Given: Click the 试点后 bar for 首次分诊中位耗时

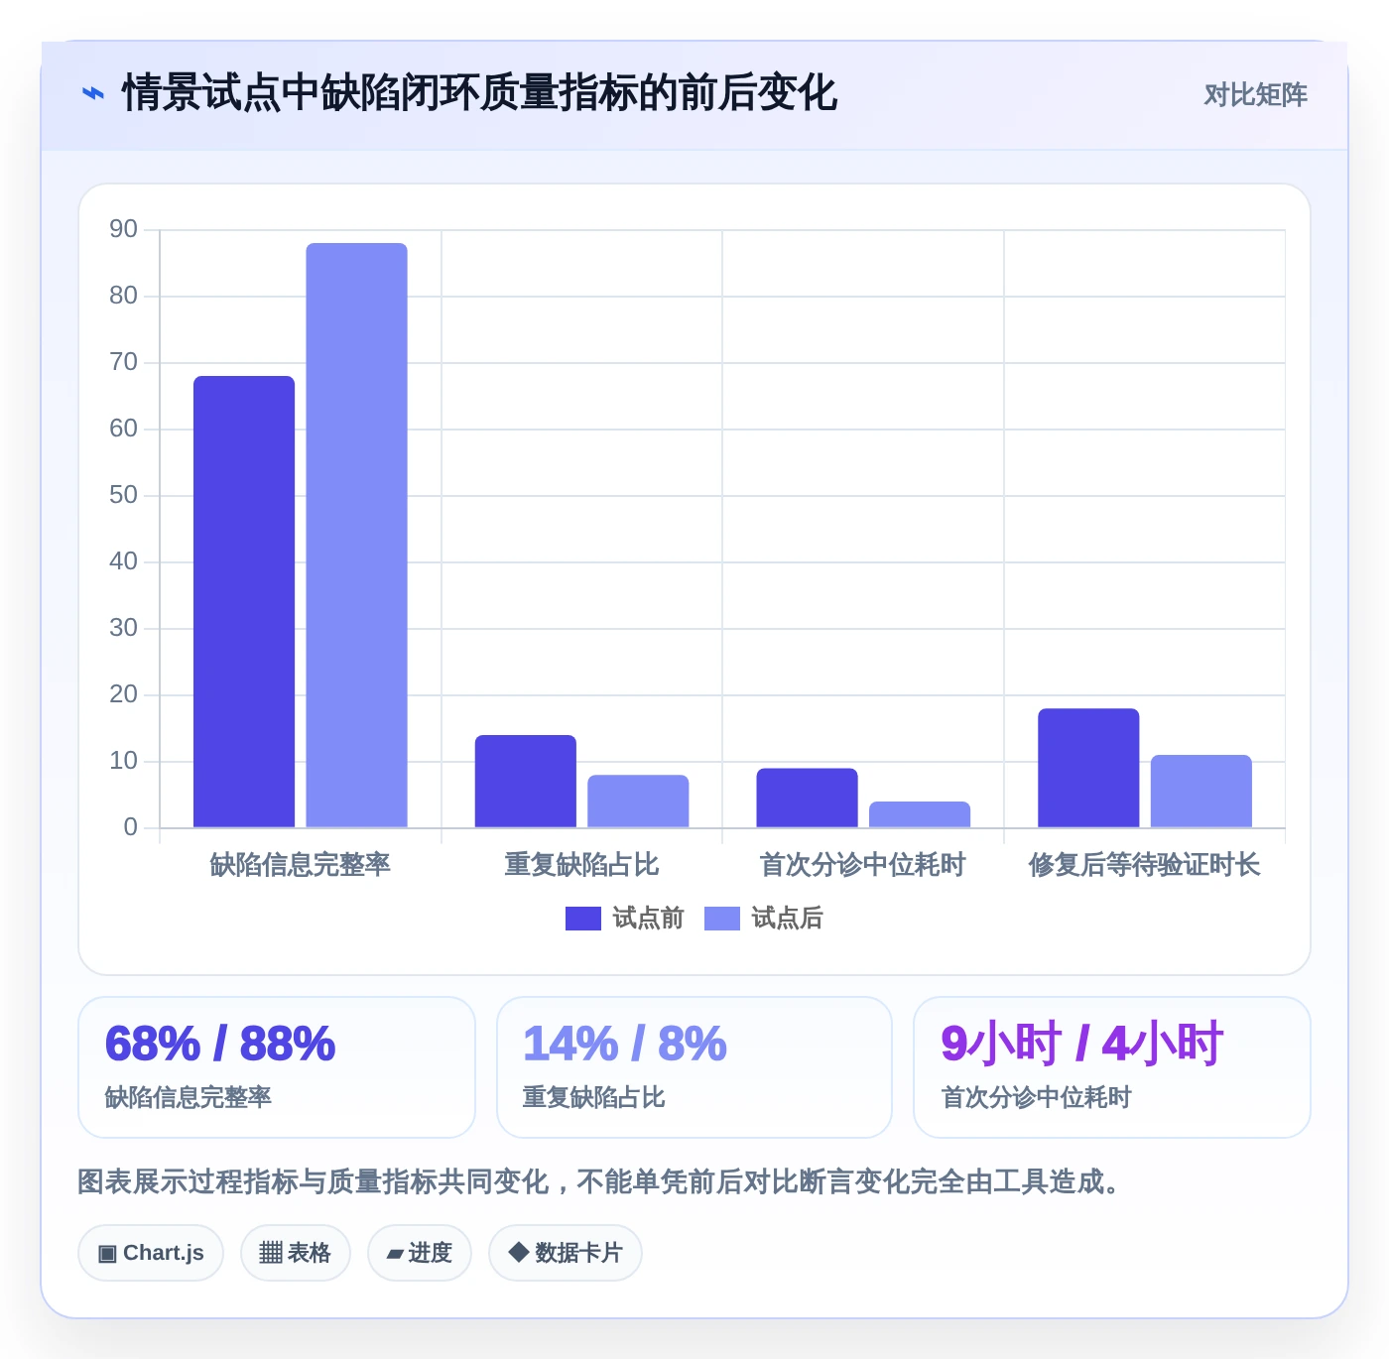Looking at the screenshot, I should click(x=920, y=814).
